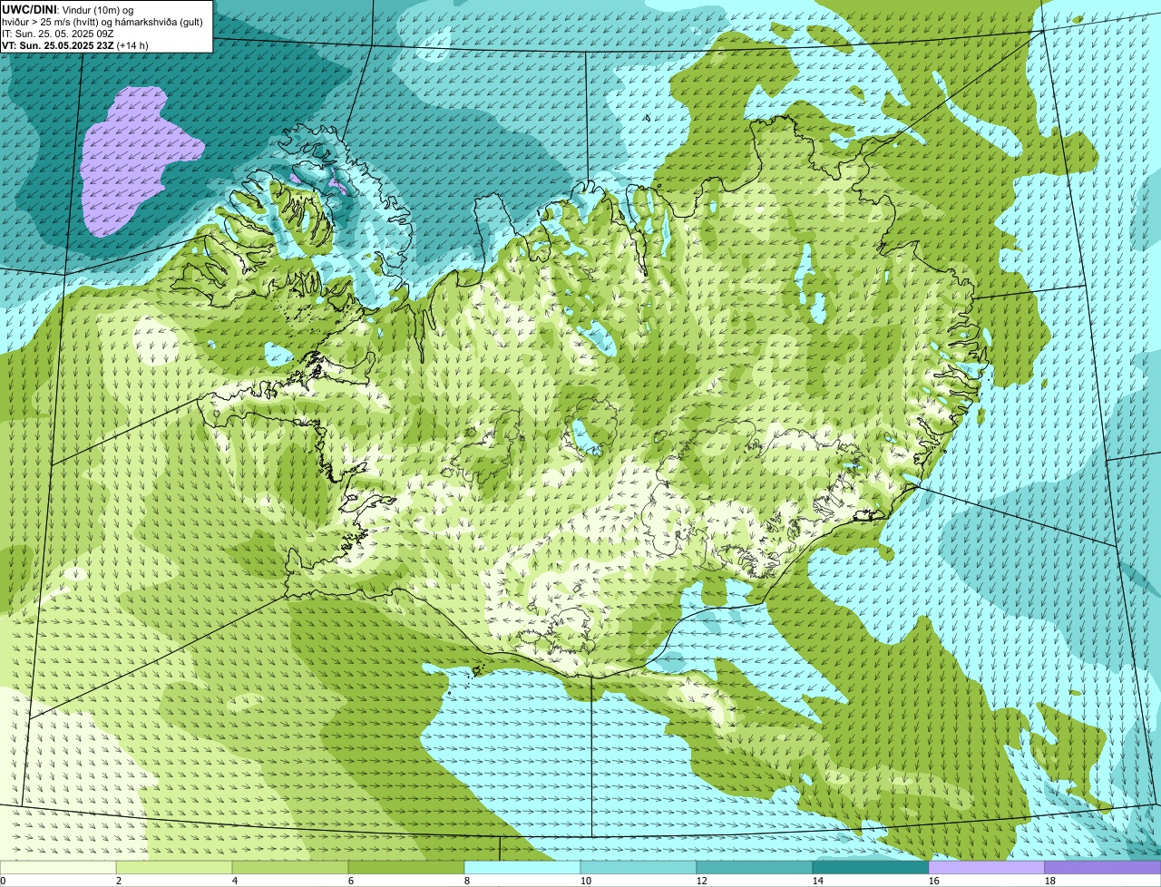Viewport: 1161px width, 887px height.
Task: Click the legend value label 12
Action: tap(702, 881)
